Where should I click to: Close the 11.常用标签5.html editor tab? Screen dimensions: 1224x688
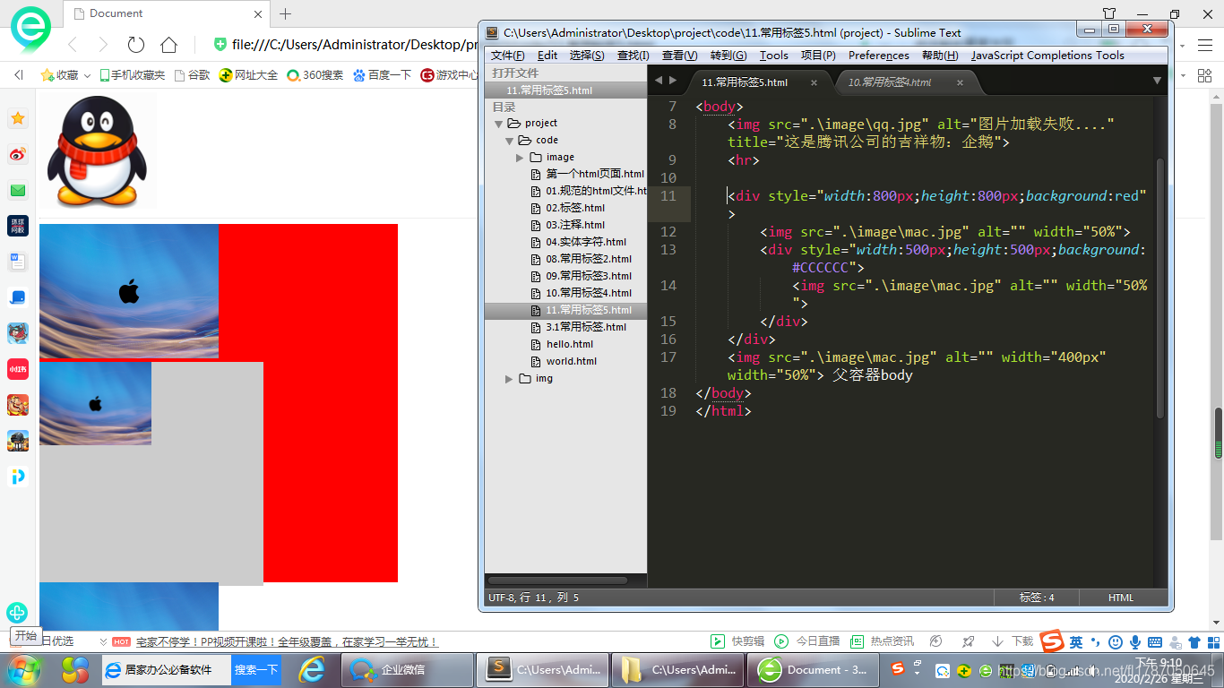coord(815,82)
